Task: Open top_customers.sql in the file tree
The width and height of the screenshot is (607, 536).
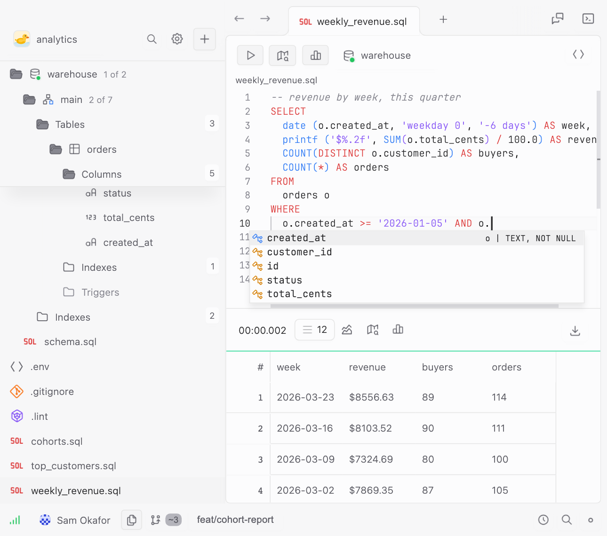Action: (113, 466)
